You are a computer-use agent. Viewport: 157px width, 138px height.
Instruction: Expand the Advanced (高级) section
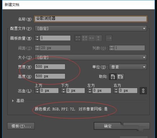tap(13, 101)
